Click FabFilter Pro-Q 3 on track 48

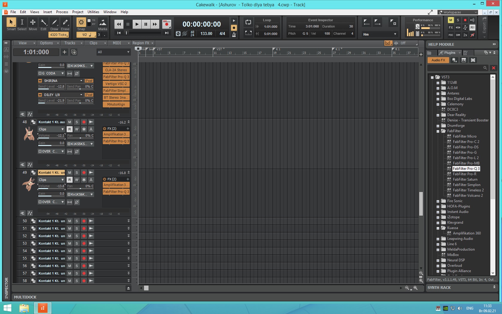pyautogui.click(x=116, y=141)
